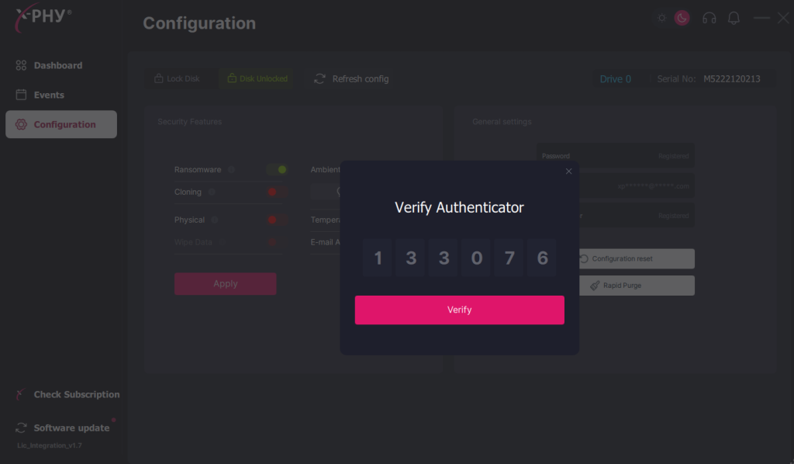Open the notifications bell
Screen dimensions: 794x464
coord(734,18)
